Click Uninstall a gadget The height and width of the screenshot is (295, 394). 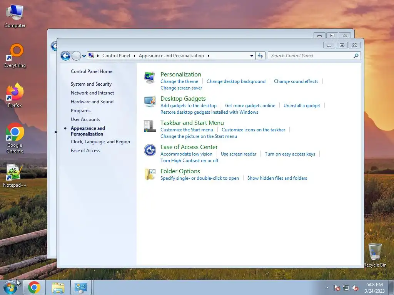pos(302,106)
